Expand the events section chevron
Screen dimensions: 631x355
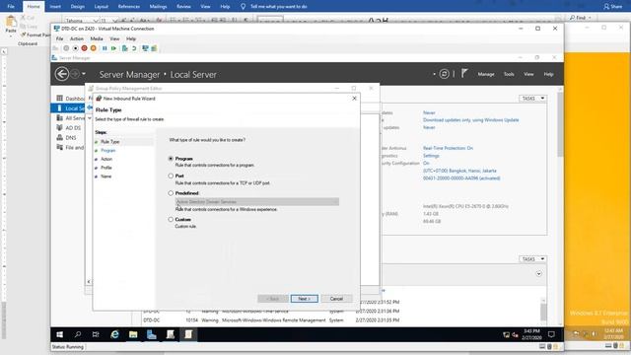pyautogui.click(x=539, y=274)
